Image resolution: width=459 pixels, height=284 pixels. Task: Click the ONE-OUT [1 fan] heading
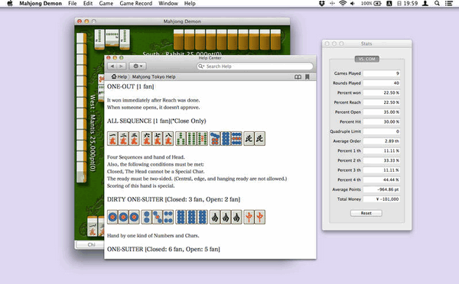pyautogui.click(x=131, y=86)
